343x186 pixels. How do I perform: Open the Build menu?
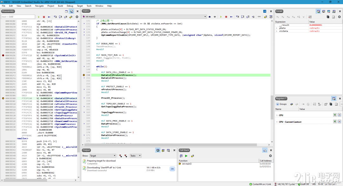tap(60, 6)
